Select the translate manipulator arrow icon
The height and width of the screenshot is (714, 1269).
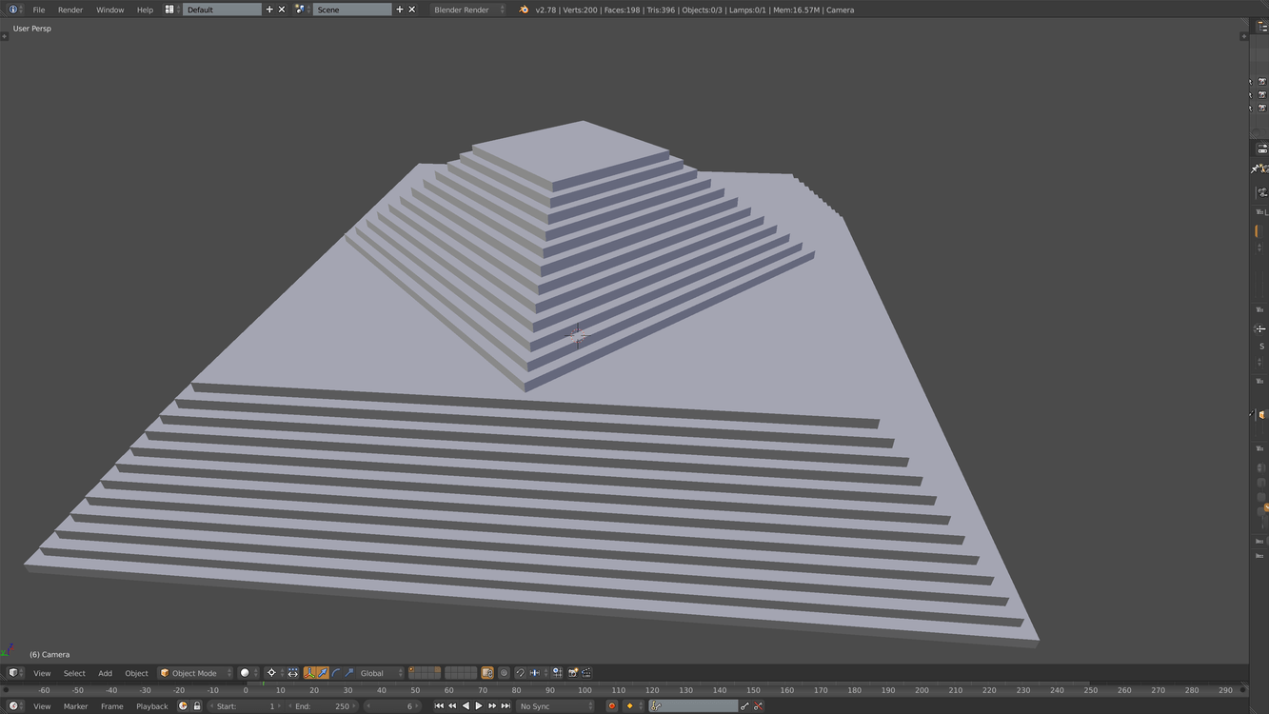click(x=323, y=673)
